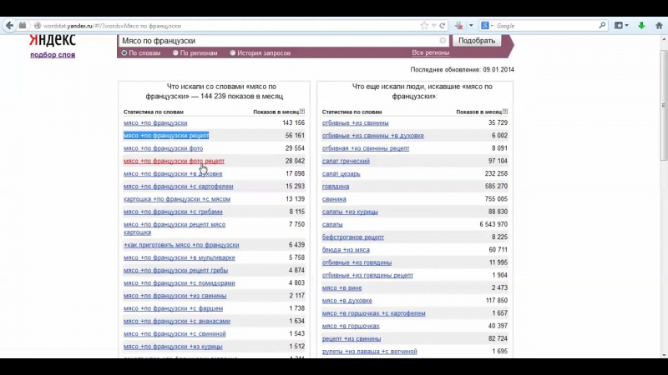This screenshot has width=668, height=375.
Task: Open 'отбивные +из свинины +в духовке' link
Action: point(372,136)
